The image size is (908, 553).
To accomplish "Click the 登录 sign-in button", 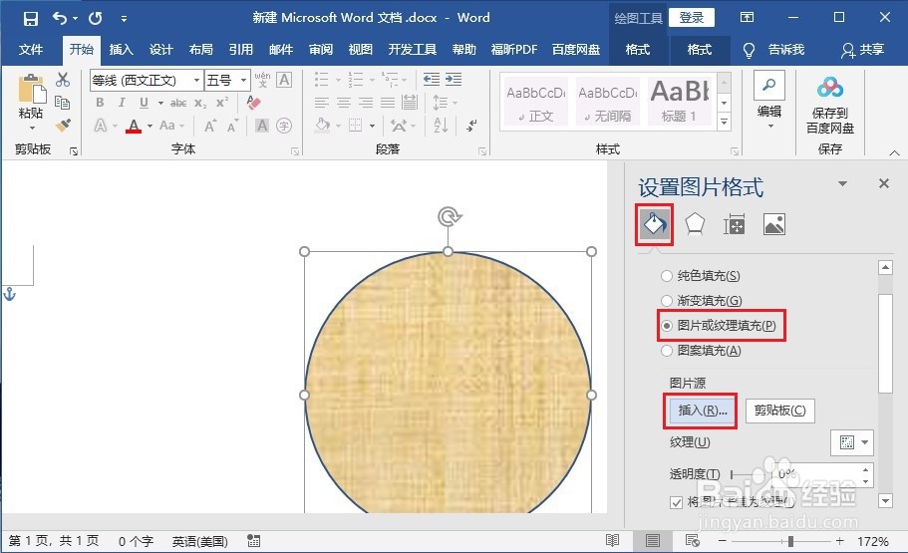I will [x=692, y=18].
